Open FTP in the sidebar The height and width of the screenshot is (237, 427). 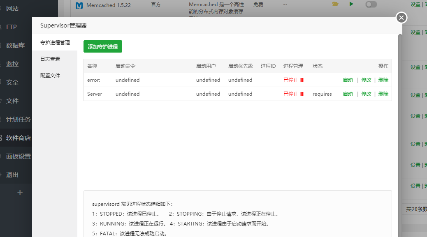tap(12, 27)
